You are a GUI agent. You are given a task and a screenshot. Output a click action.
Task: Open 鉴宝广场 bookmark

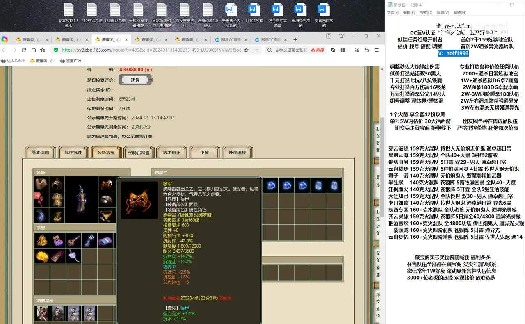(71, 61)
